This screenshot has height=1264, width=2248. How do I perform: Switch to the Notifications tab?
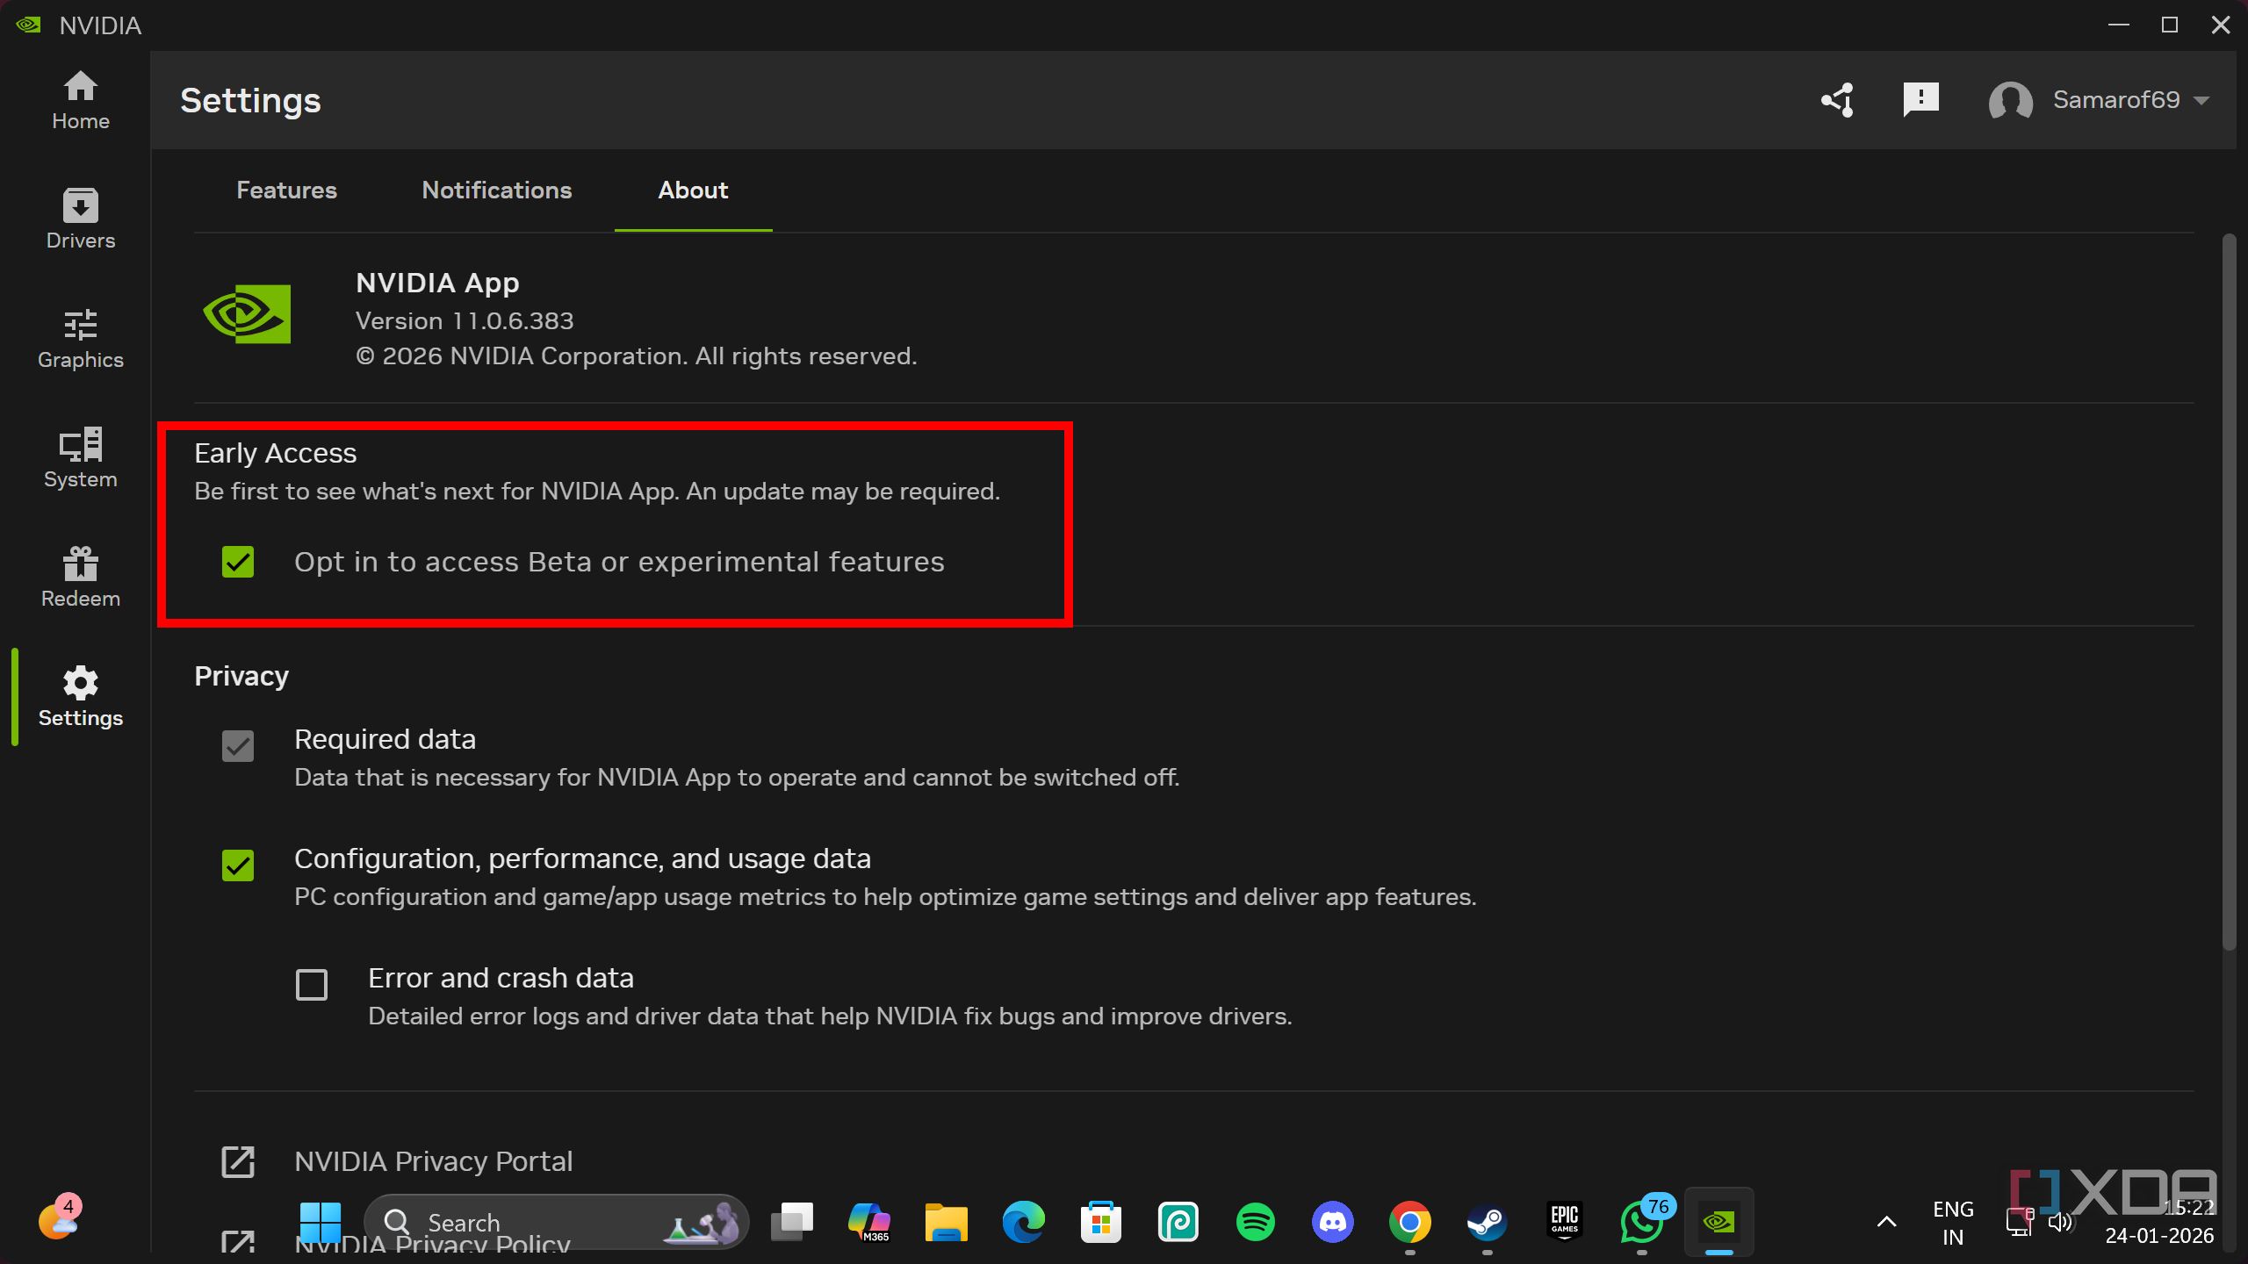pyautogui.click(x=496, y=190)
